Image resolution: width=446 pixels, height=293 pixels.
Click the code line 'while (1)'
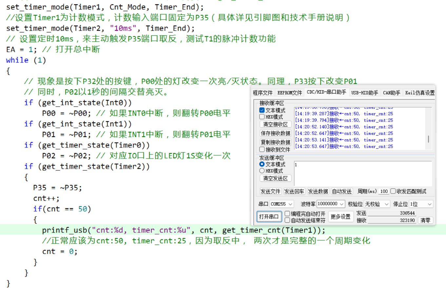[x=26, y=60]
